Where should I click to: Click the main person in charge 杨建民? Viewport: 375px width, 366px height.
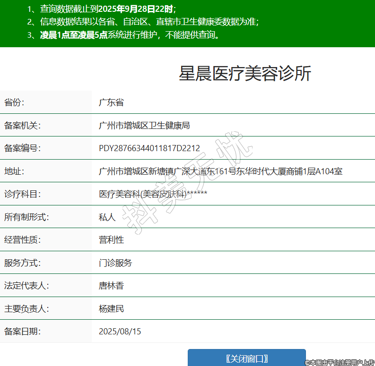(x=111, y=308)
